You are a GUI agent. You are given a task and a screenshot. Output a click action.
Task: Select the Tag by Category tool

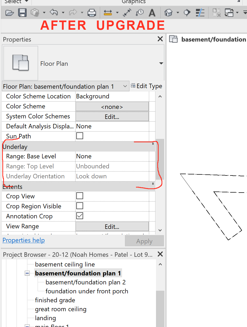(139, 12)
